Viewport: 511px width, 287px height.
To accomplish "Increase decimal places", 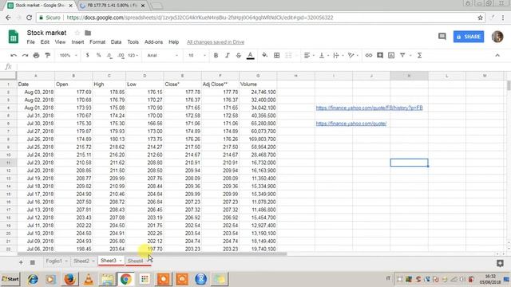I will (x=121, y=56).
